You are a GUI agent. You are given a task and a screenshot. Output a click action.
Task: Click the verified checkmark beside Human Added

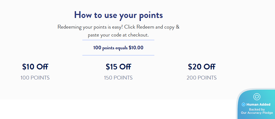243,105
